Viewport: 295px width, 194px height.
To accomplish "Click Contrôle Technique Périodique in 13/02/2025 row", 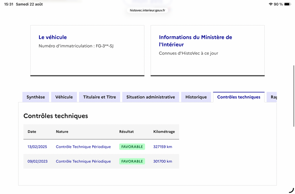I will (x=83, y=147).
